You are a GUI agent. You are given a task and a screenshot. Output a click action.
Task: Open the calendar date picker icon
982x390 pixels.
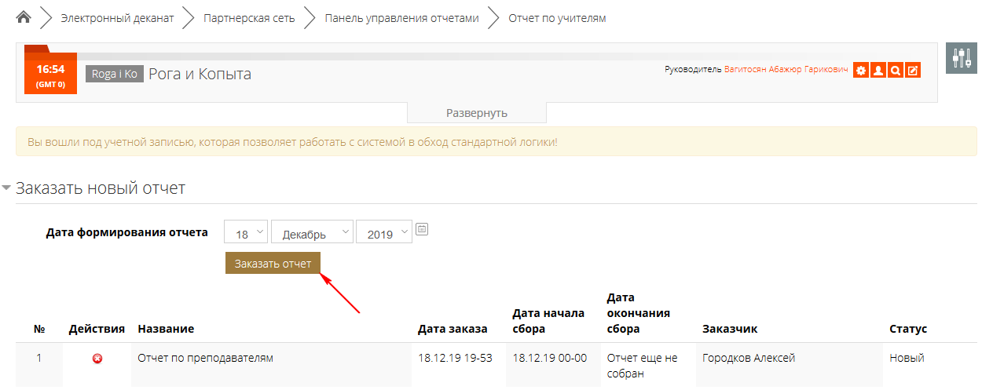tap(422, 230)
